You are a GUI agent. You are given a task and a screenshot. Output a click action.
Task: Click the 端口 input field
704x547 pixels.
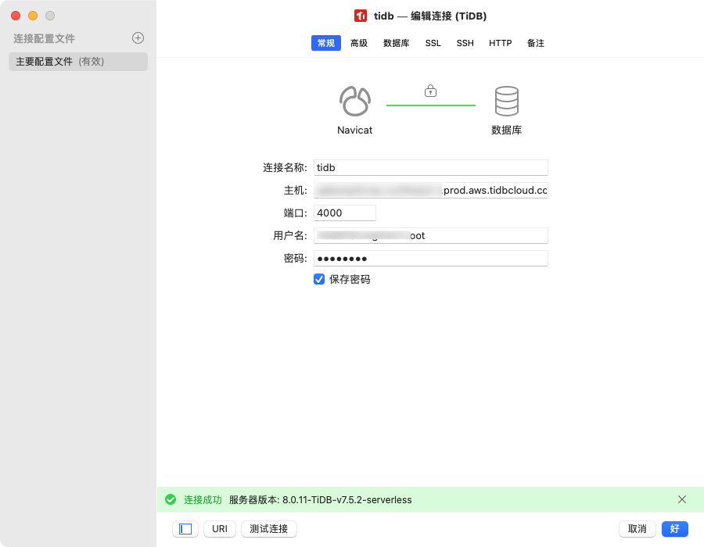point(345,213)
